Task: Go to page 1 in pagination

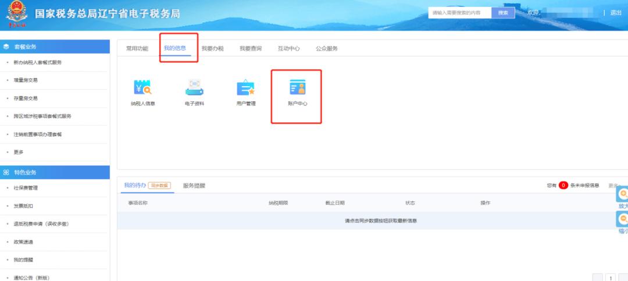Action: [611, 278]
